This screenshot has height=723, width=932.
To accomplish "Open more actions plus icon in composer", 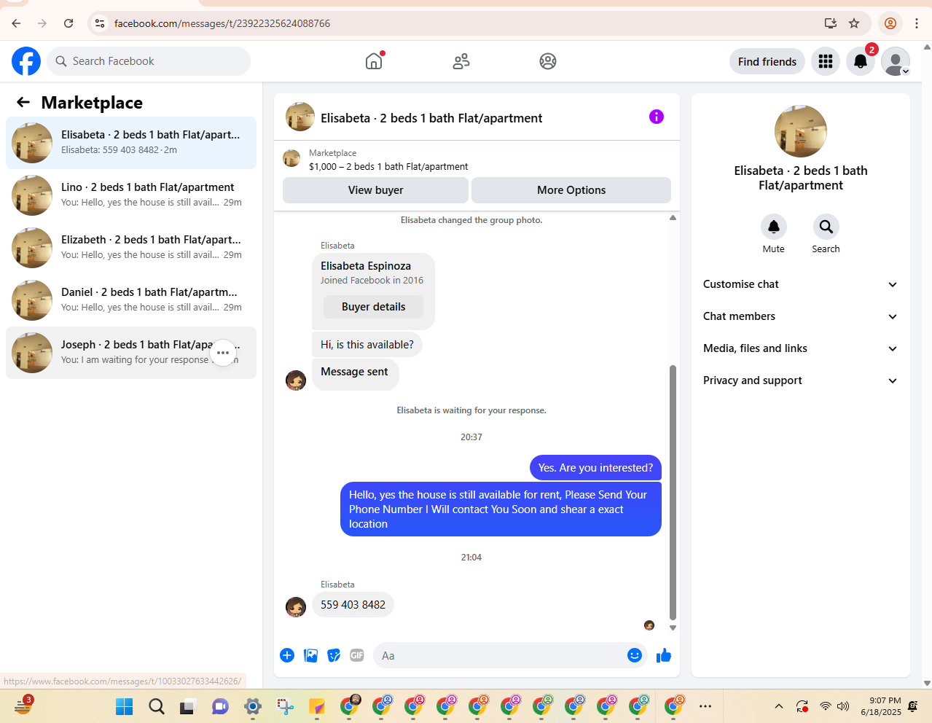I will (287, 655).
